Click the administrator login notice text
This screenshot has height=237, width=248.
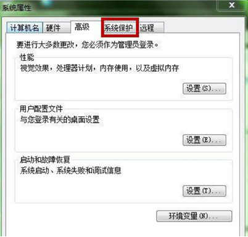coord(88,44)
